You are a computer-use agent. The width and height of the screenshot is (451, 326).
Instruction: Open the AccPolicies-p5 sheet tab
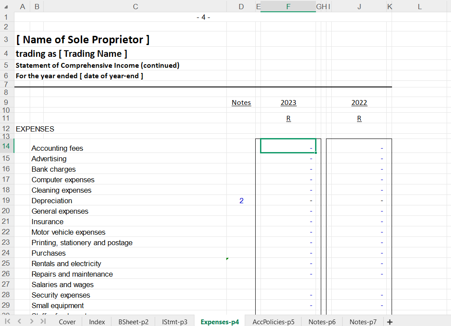273,322
